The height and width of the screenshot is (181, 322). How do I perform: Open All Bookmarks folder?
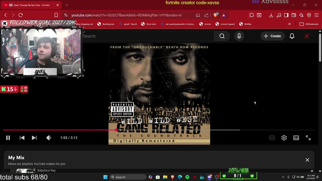[309, 24]
